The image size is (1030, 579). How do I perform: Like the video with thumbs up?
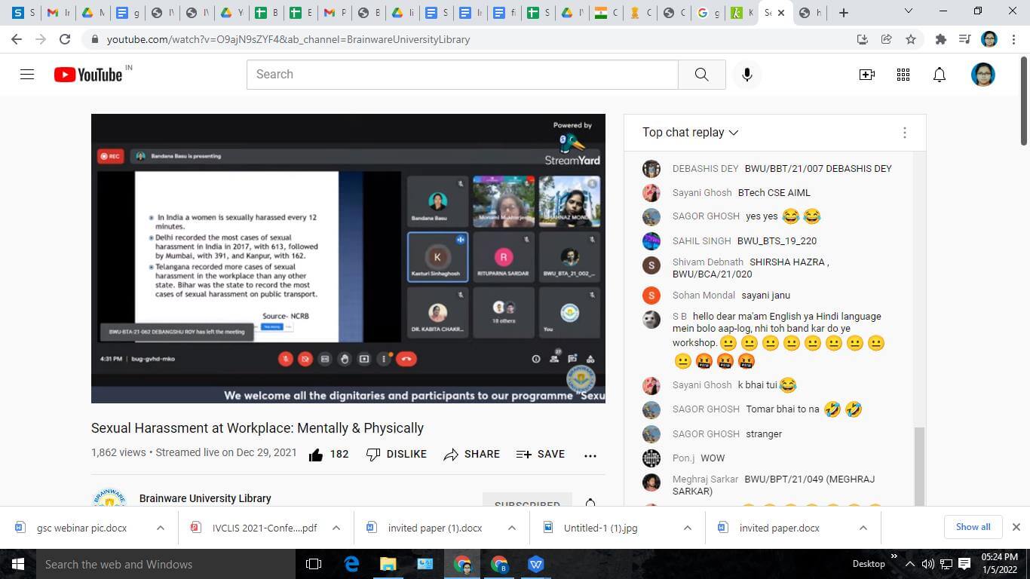tap(316, 455)
